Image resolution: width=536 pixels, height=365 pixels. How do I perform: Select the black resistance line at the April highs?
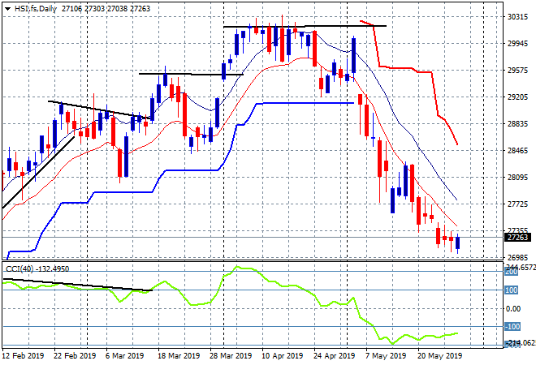point(305,26)
